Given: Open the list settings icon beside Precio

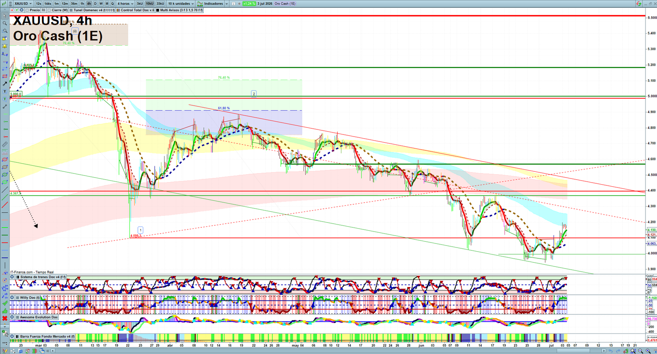Looking at the screenshot, I should tap(44, 10).
